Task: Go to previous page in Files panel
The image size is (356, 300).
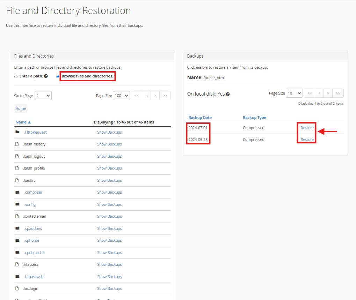Action: (x=146, y=96)
